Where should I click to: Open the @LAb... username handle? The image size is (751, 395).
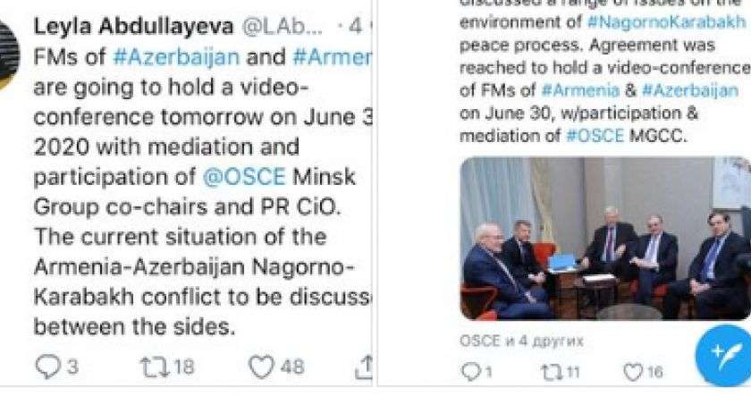283,27
